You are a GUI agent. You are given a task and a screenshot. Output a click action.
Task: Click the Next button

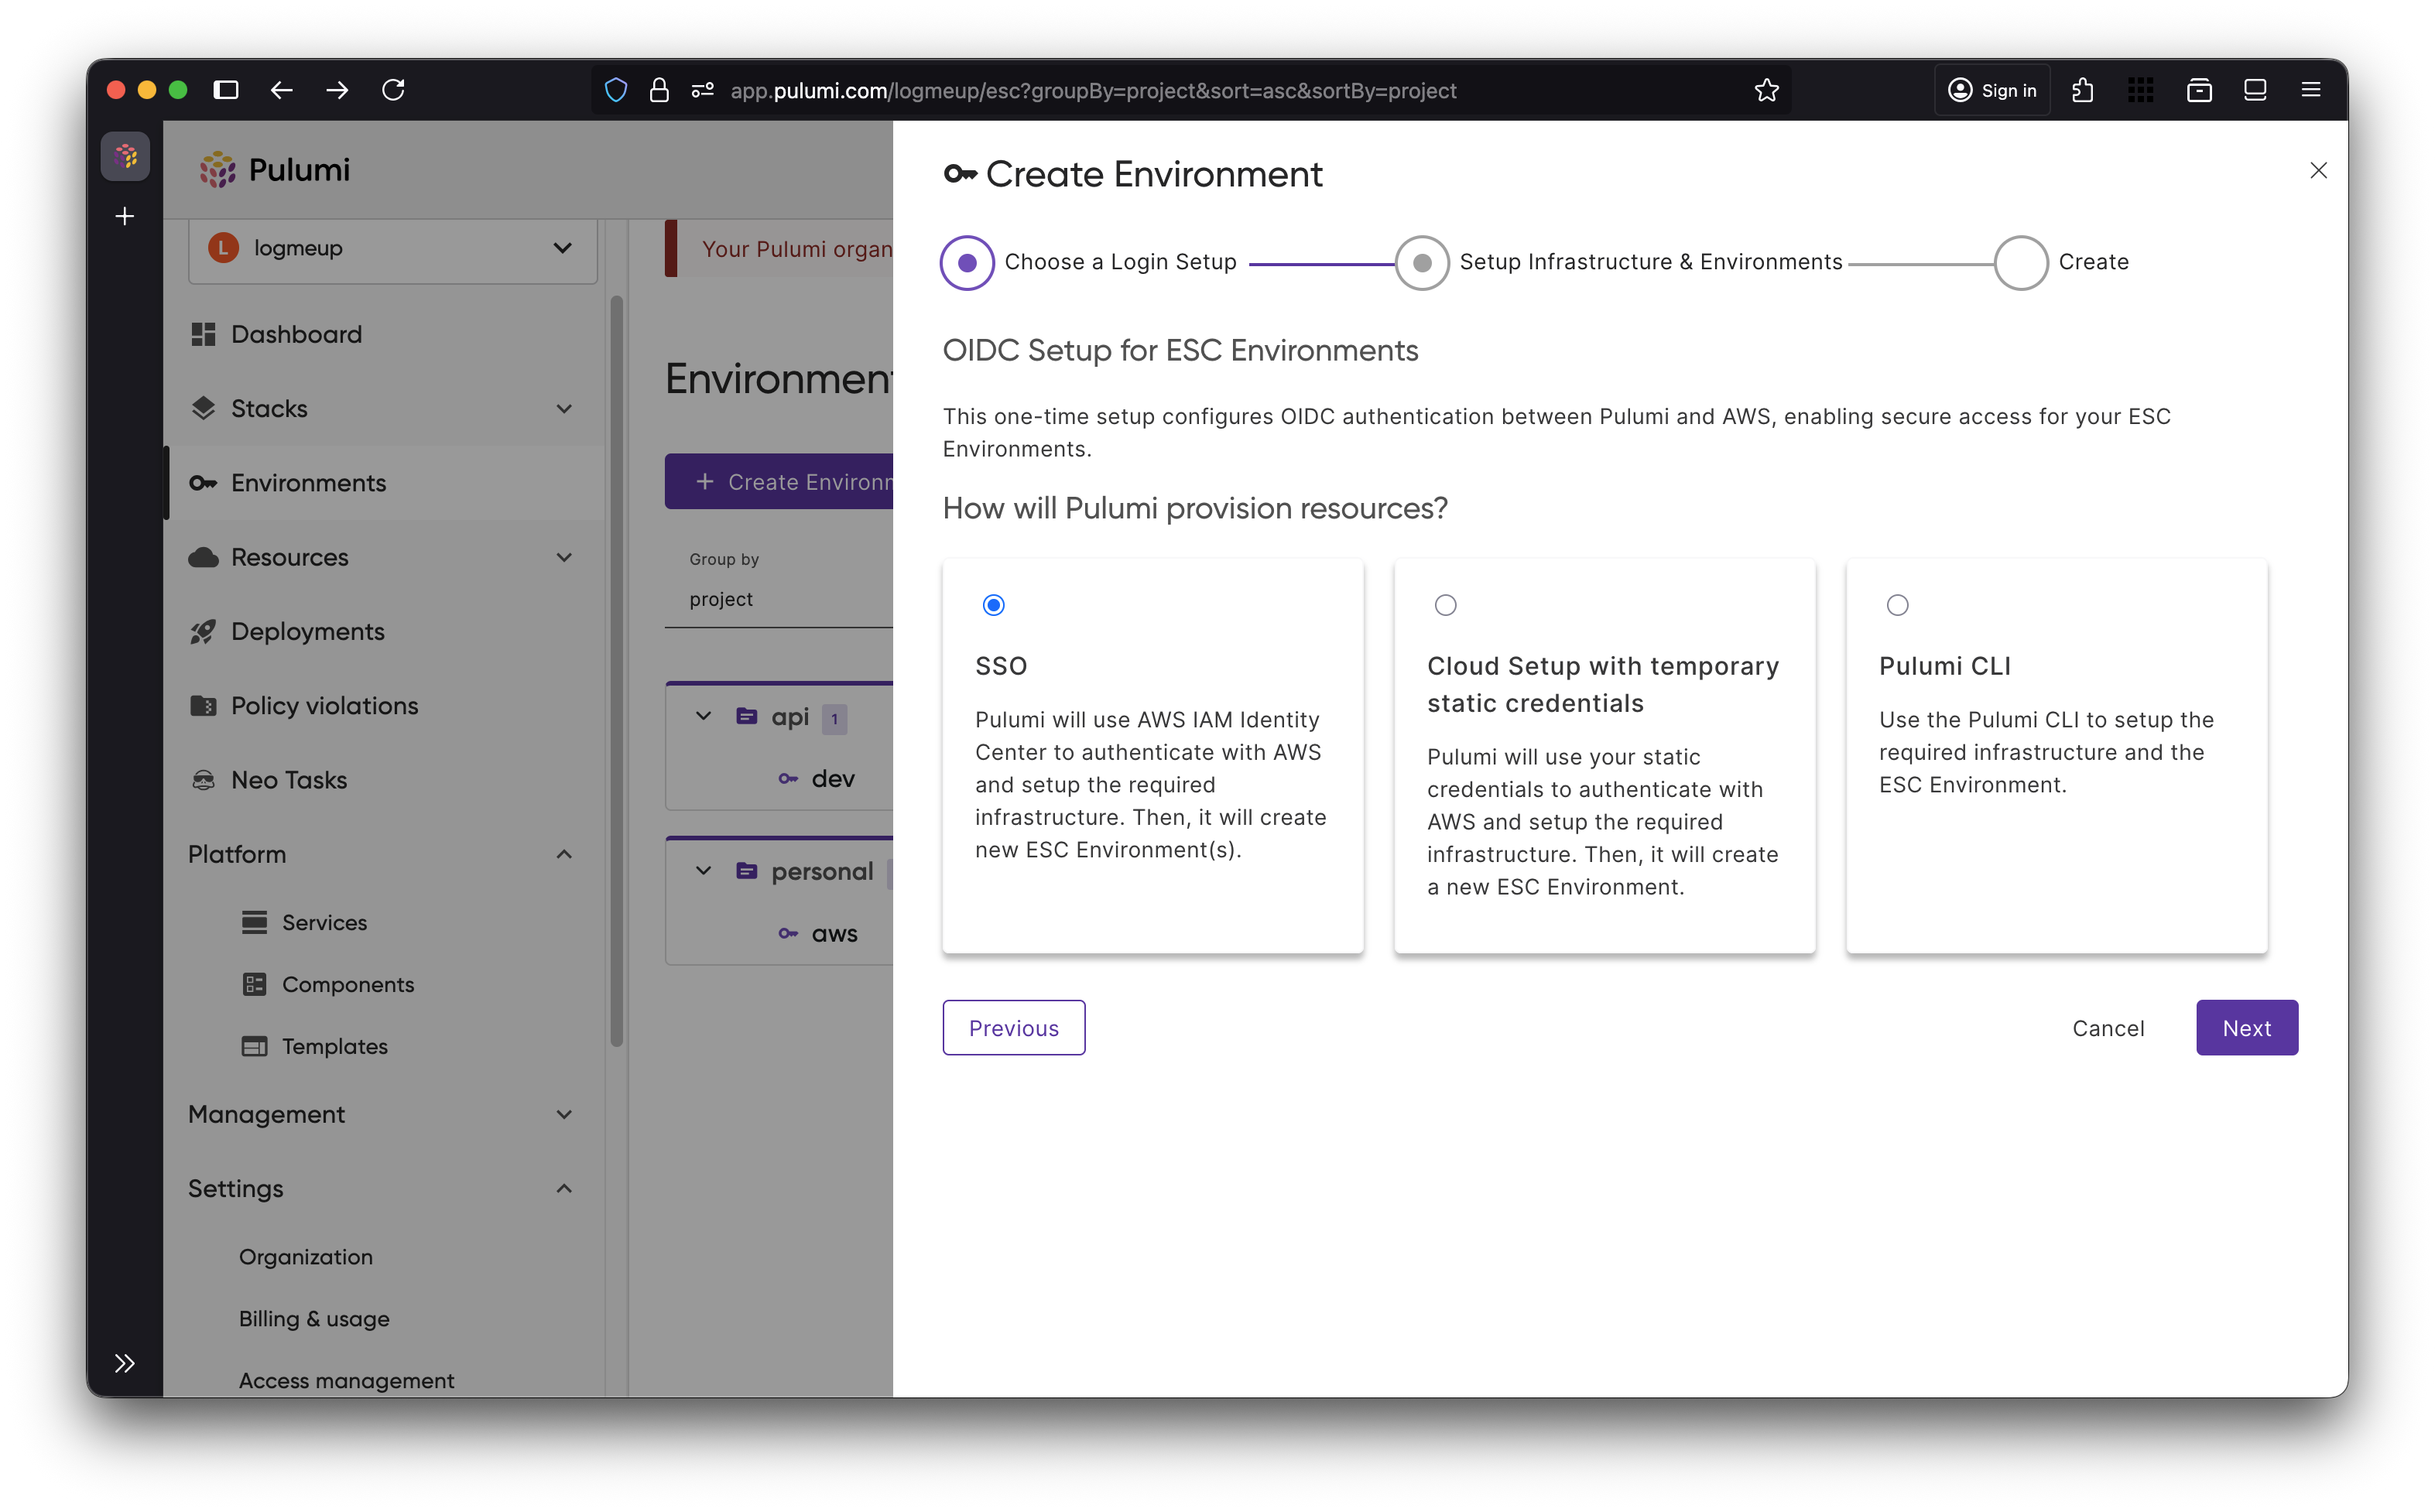click(2246, 1027)
